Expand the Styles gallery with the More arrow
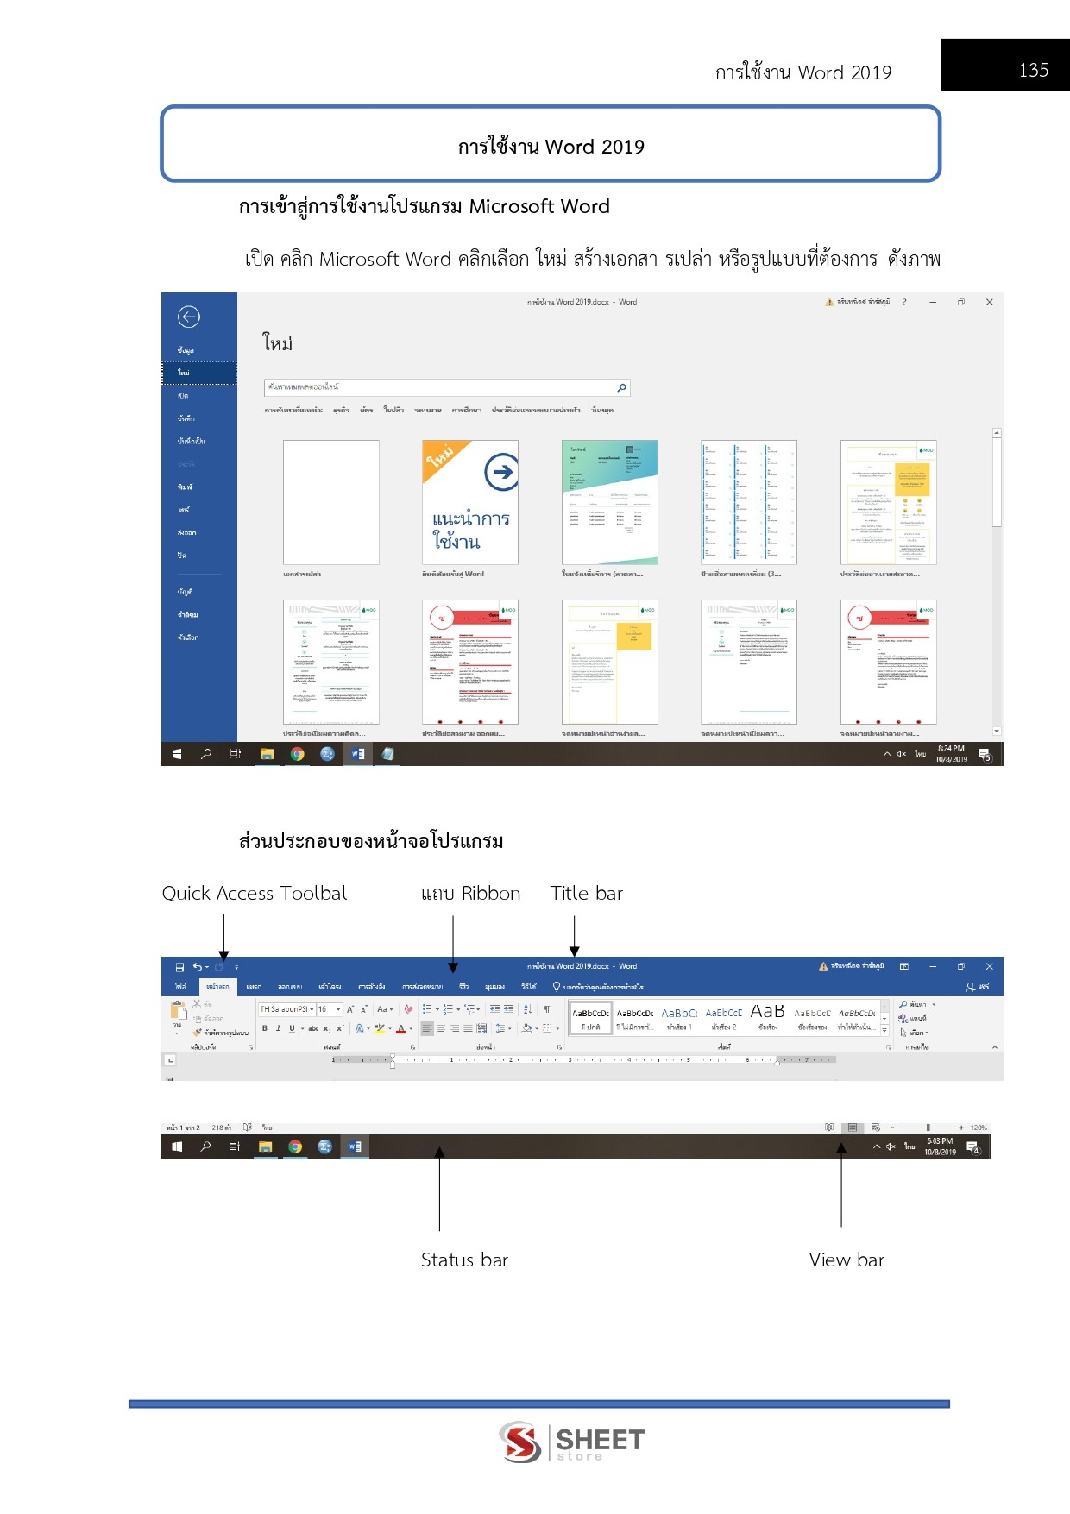The width and height of the screenshot is (1070, 1514). click(884, 1030)
